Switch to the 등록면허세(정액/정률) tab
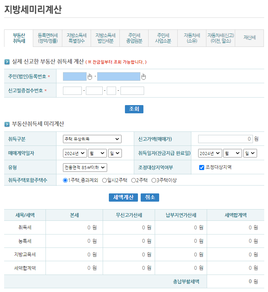This screenshot has height=292, width=268. [x=48, y=38]
